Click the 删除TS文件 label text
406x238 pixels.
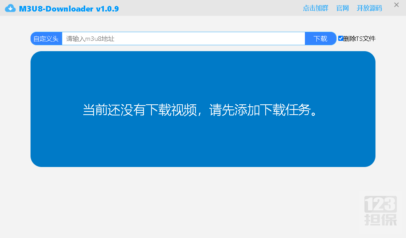pos(359,39)
